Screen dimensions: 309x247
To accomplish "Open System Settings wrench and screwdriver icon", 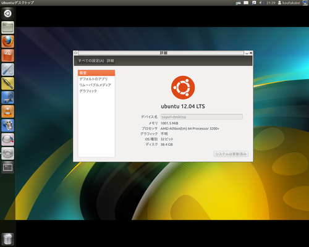I will click(7, 69).
